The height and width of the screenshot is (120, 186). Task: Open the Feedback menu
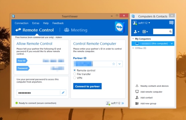[x=58, y=23]
